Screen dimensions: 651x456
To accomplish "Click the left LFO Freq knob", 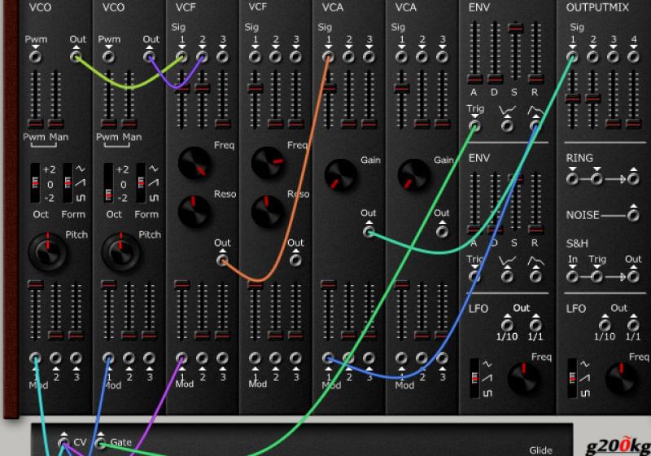I will (523, 379).
